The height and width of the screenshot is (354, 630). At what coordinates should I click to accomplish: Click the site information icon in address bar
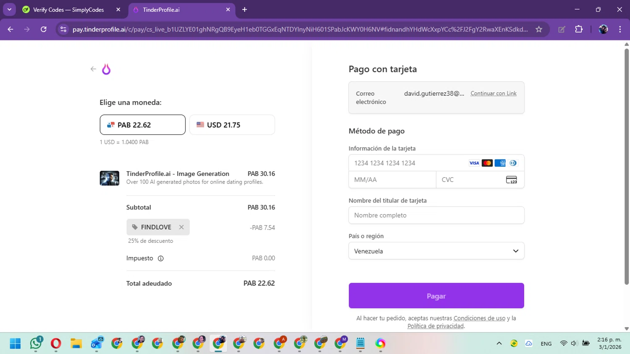(x=63, y=29)
